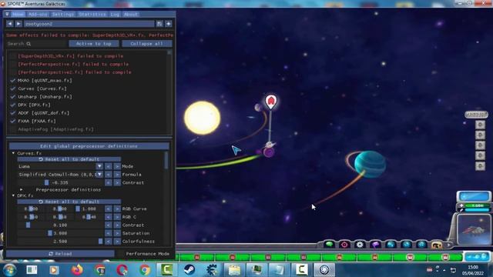Open the green speech bubble communication tool
The height and width of the screenshot is (277, 493).
click(329, 245)
